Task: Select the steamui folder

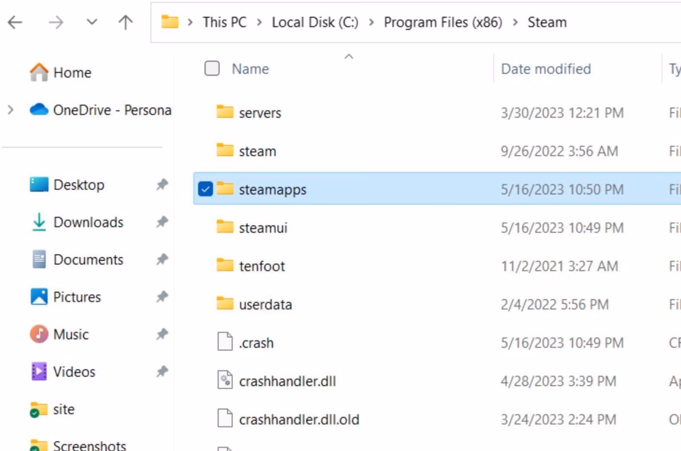Action: (263, 228)
